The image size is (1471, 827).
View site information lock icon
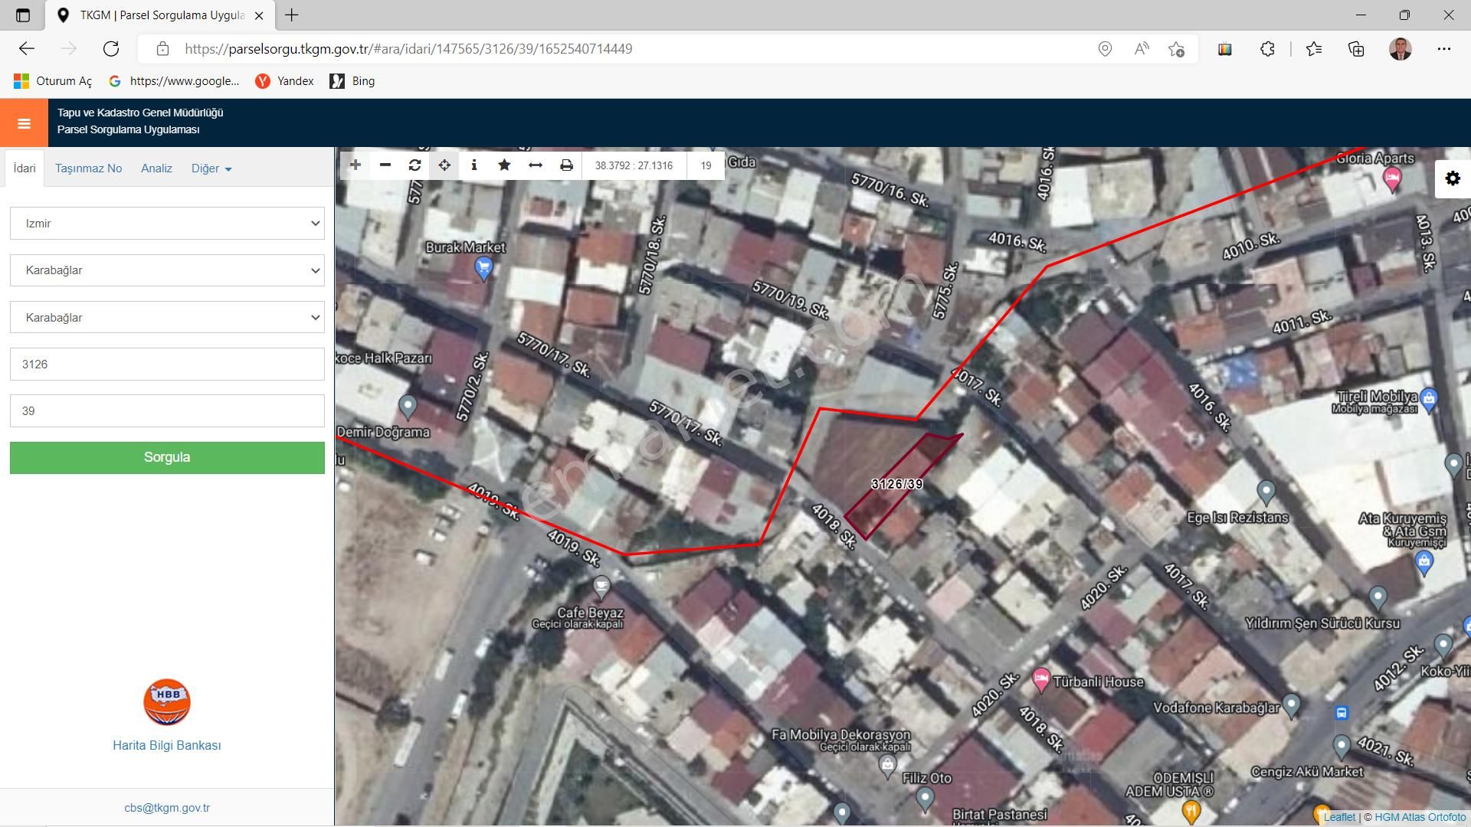(162, 49)
